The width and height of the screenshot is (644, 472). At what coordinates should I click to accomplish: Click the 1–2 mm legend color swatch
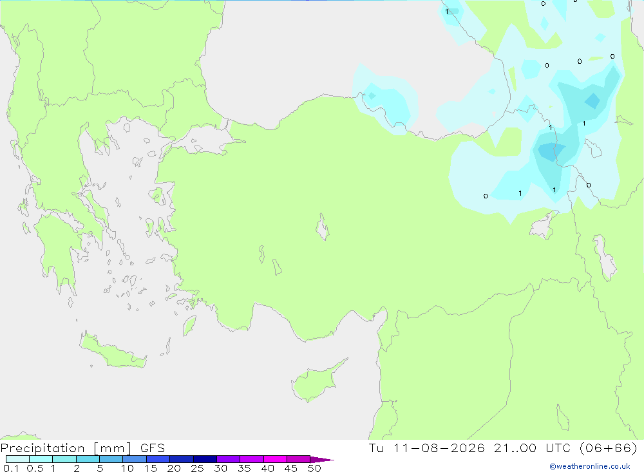pyautogui.click(x=64, y=459)
